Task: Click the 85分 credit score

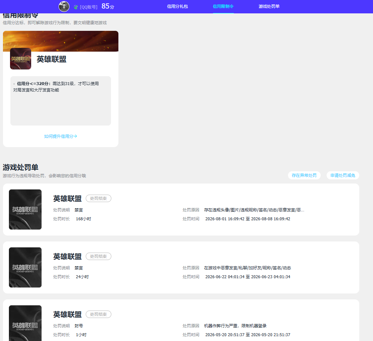Action: pos(108,6)
